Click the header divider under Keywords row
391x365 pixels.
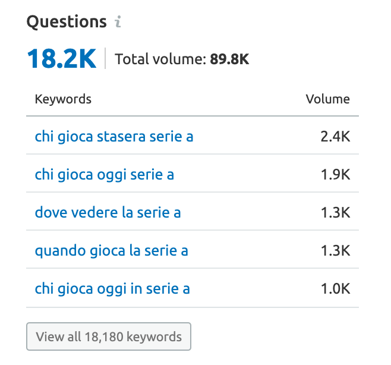point(193,116)
